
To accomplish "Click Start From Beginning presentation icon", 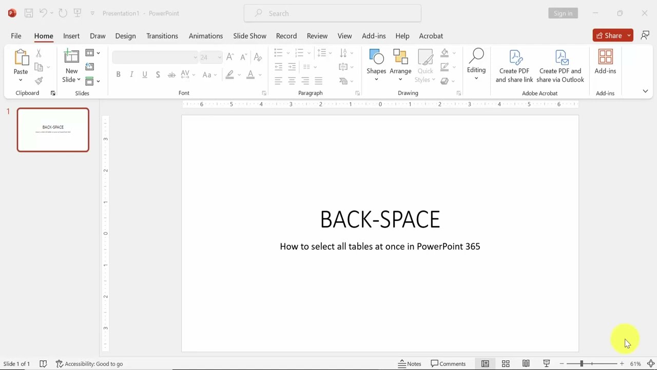I will [78, 13].
